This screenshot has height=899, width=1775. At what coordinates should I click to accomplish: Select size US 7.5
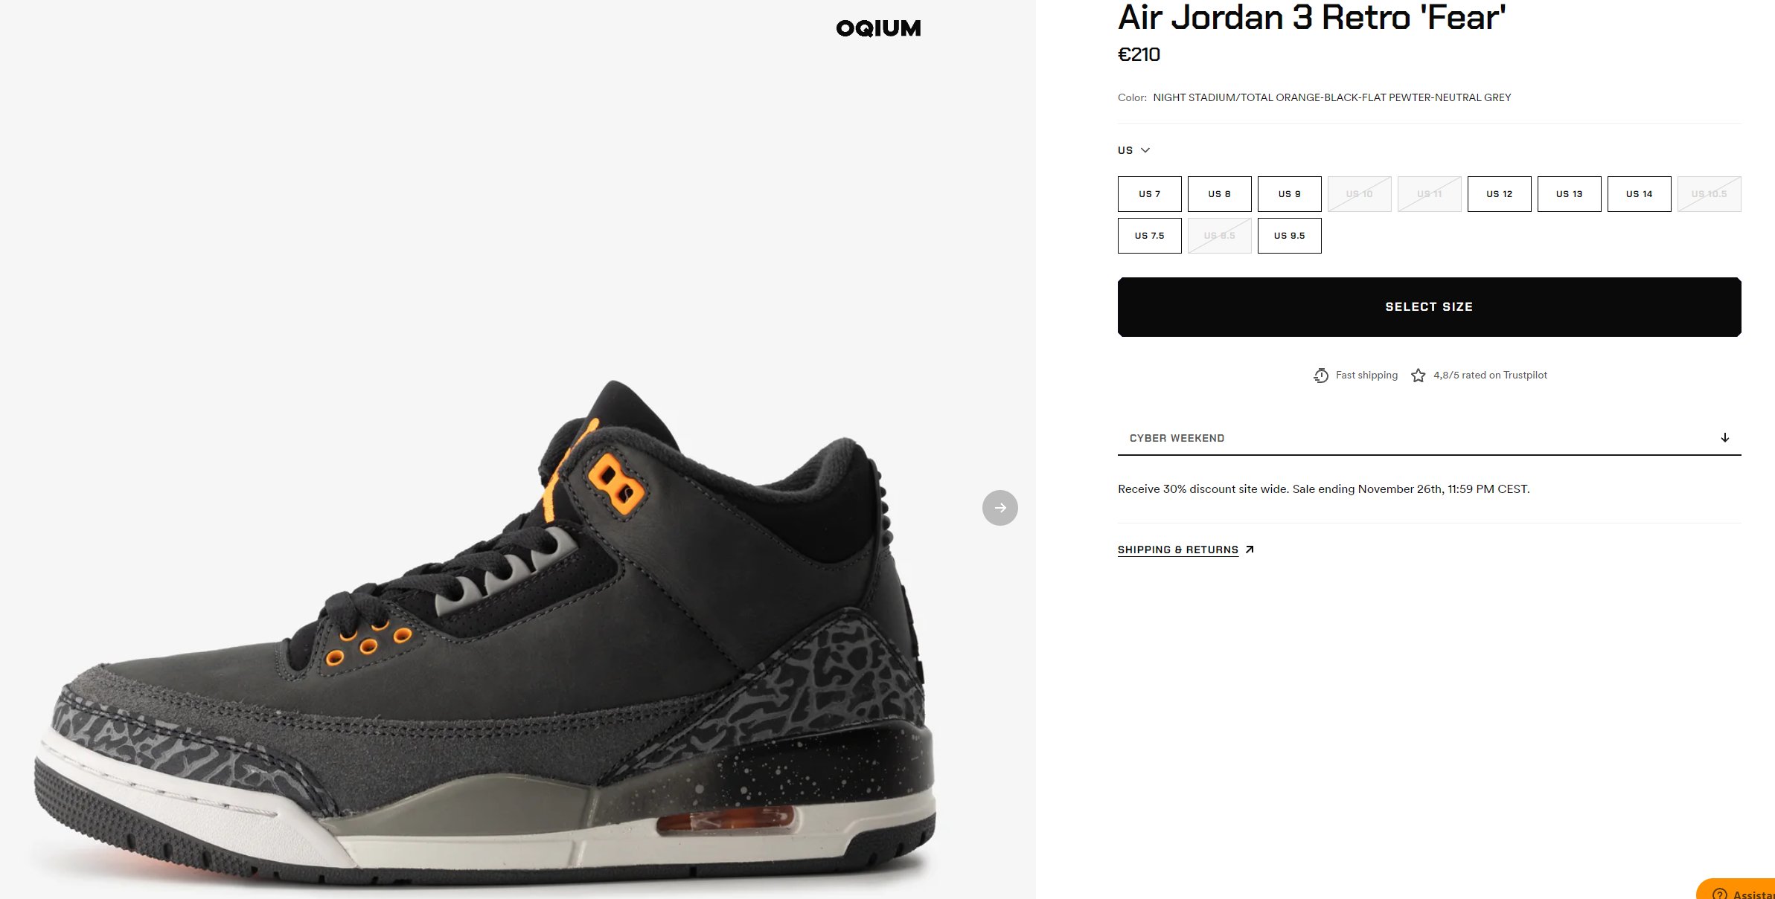pyautogui.click(x=1149, y=236)
